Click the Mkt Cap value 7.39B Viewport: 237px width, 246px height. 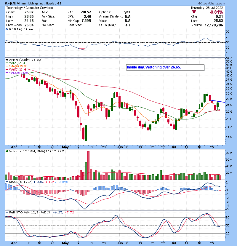(x=86, y=21)
